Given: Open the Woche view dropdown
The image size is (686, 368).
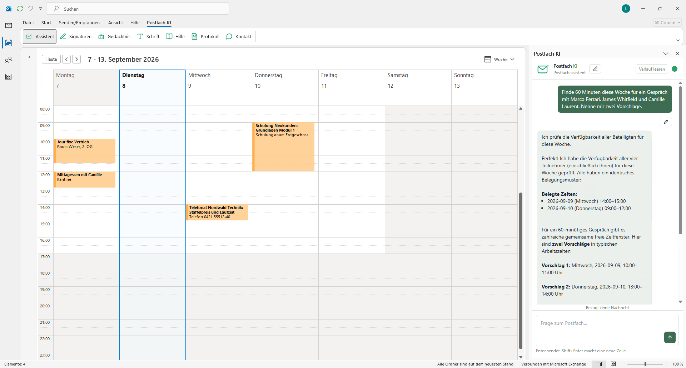Looking at the screenshot, I should (499, 59).
